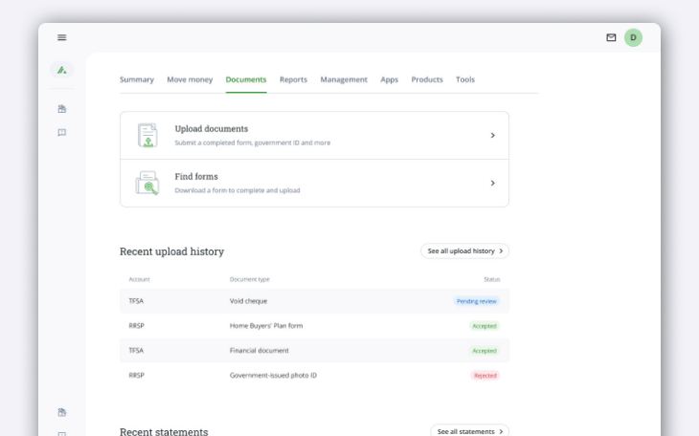Image resolution: width=699 pixels, height=436 pixels.
Task: Select the Void cheque upload row
Action: coord(314,301)
